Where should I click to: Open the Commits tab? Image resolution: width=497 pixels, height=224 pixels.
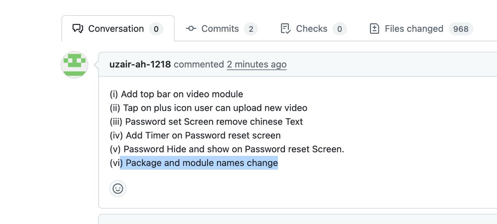click(x=220, y=29)
